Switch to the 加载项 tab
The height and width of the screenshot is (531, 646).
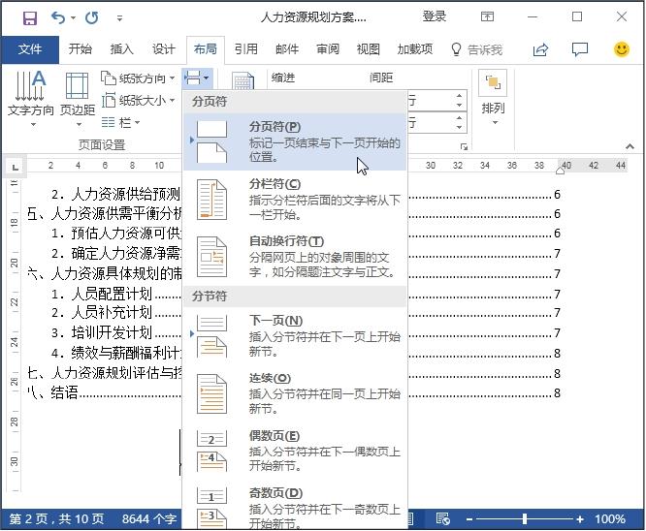click(x=414, y=49)
